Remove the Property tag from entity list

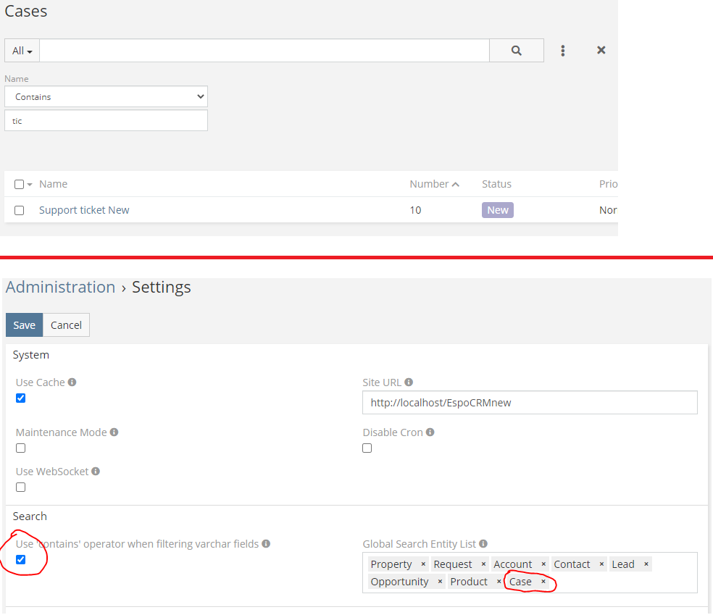[423, 564]
